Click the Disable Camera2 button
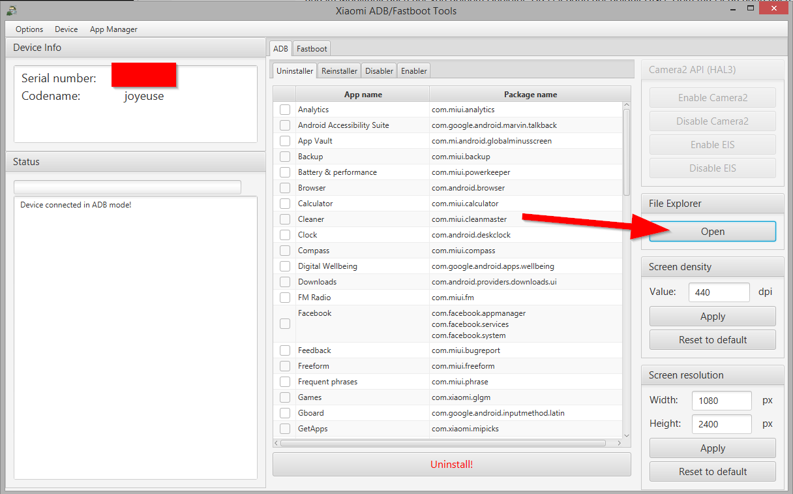Image resolution: width=793 pixels, height=494 pixels. tap(713, 121)
